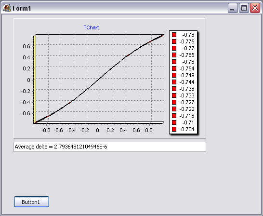Click the blue TChart title

[91, 27]
